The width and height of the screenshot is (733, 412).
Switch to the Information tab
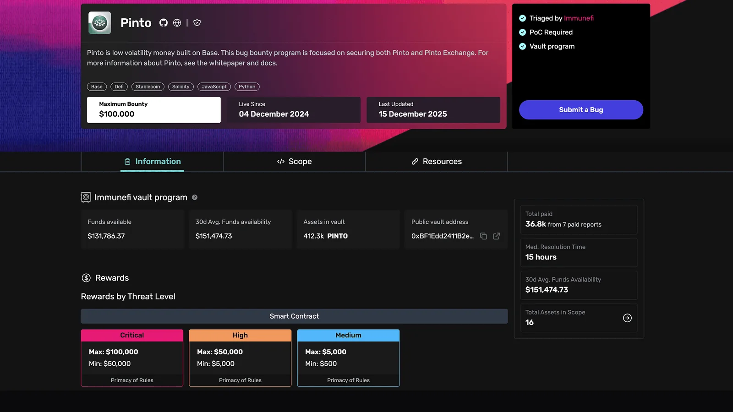[x=152, y=162]
